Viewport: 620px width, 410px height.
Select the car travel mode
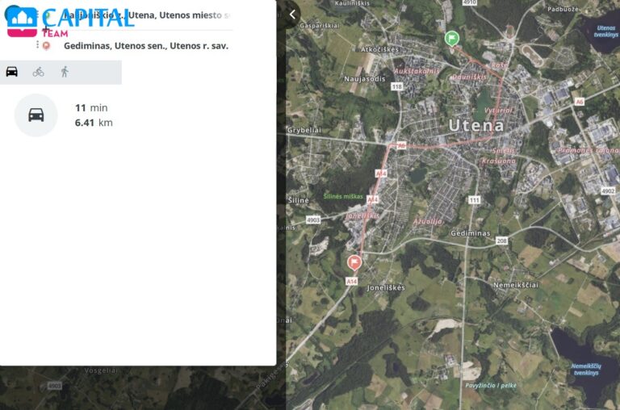pyautogui.click(x=12, y=71)
